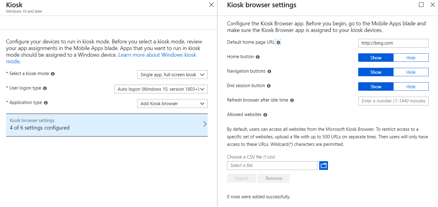Click info icon beside Allowed websites

coord(265,115)
